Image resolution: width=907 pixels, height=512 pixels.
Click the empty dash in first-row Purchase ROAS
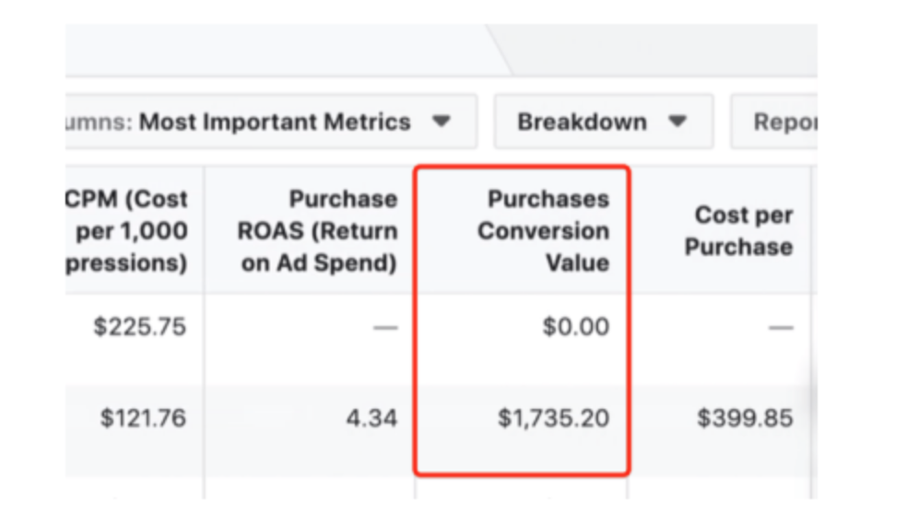[384, 327]
